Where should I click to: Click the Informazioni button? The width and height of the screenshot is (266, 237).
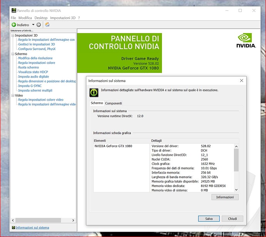pos(225,197)
